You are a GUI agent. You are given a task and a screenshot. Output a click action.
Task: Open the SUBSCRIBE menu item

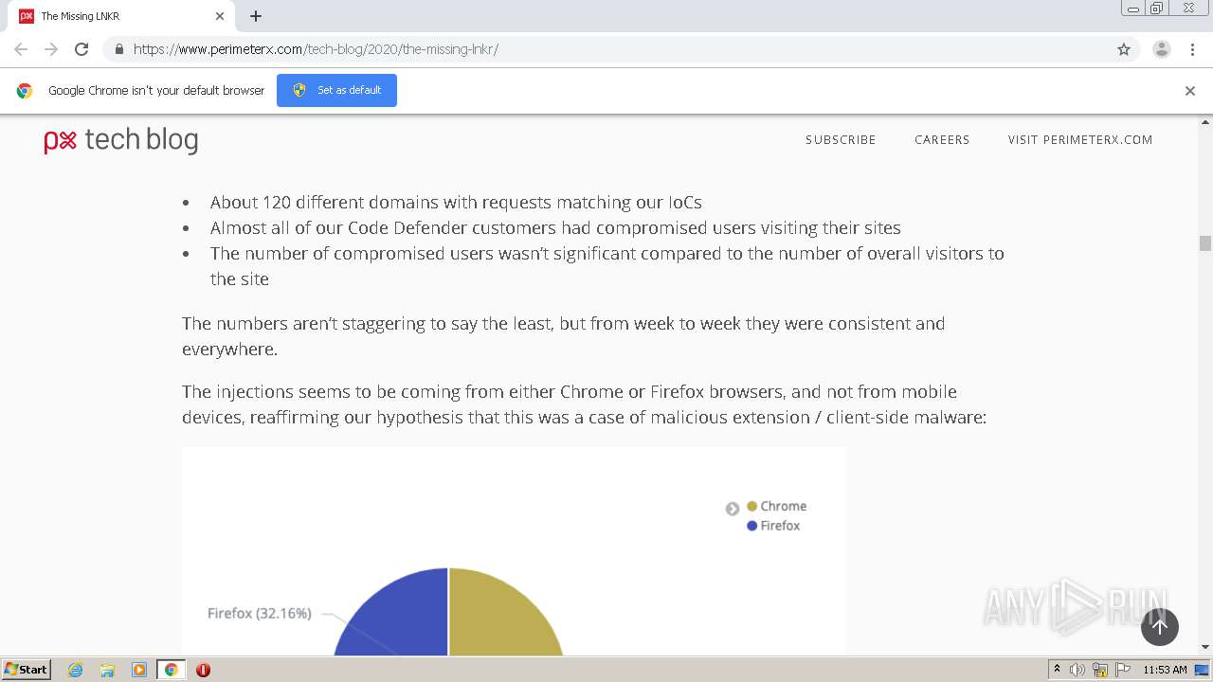[x=841, y=140]
